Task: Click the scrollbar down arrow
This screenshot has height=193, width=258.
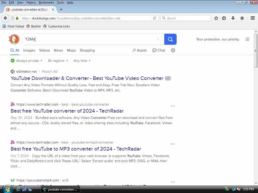Action: click(255, 183)
